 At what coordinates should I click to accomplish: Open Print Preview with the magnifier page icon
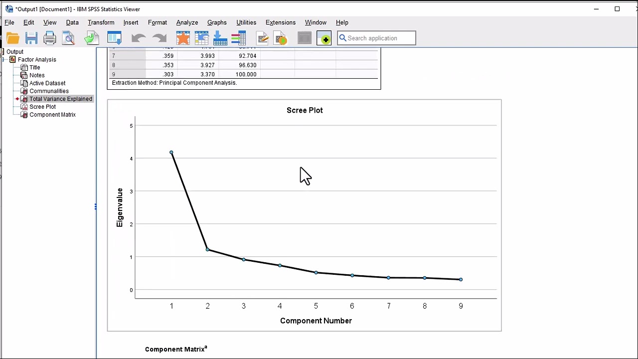[68, 38]
